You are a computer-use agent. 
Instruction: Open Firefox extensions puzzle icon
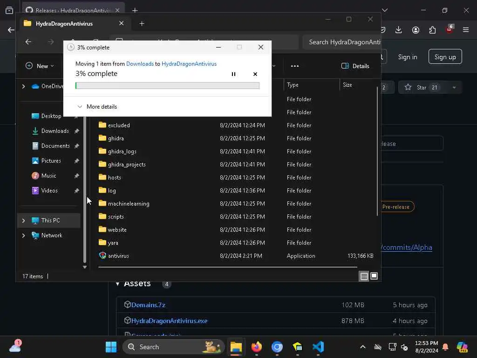432,29
